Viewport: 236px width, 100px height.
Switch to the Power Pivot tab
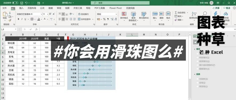coord(115,8)
